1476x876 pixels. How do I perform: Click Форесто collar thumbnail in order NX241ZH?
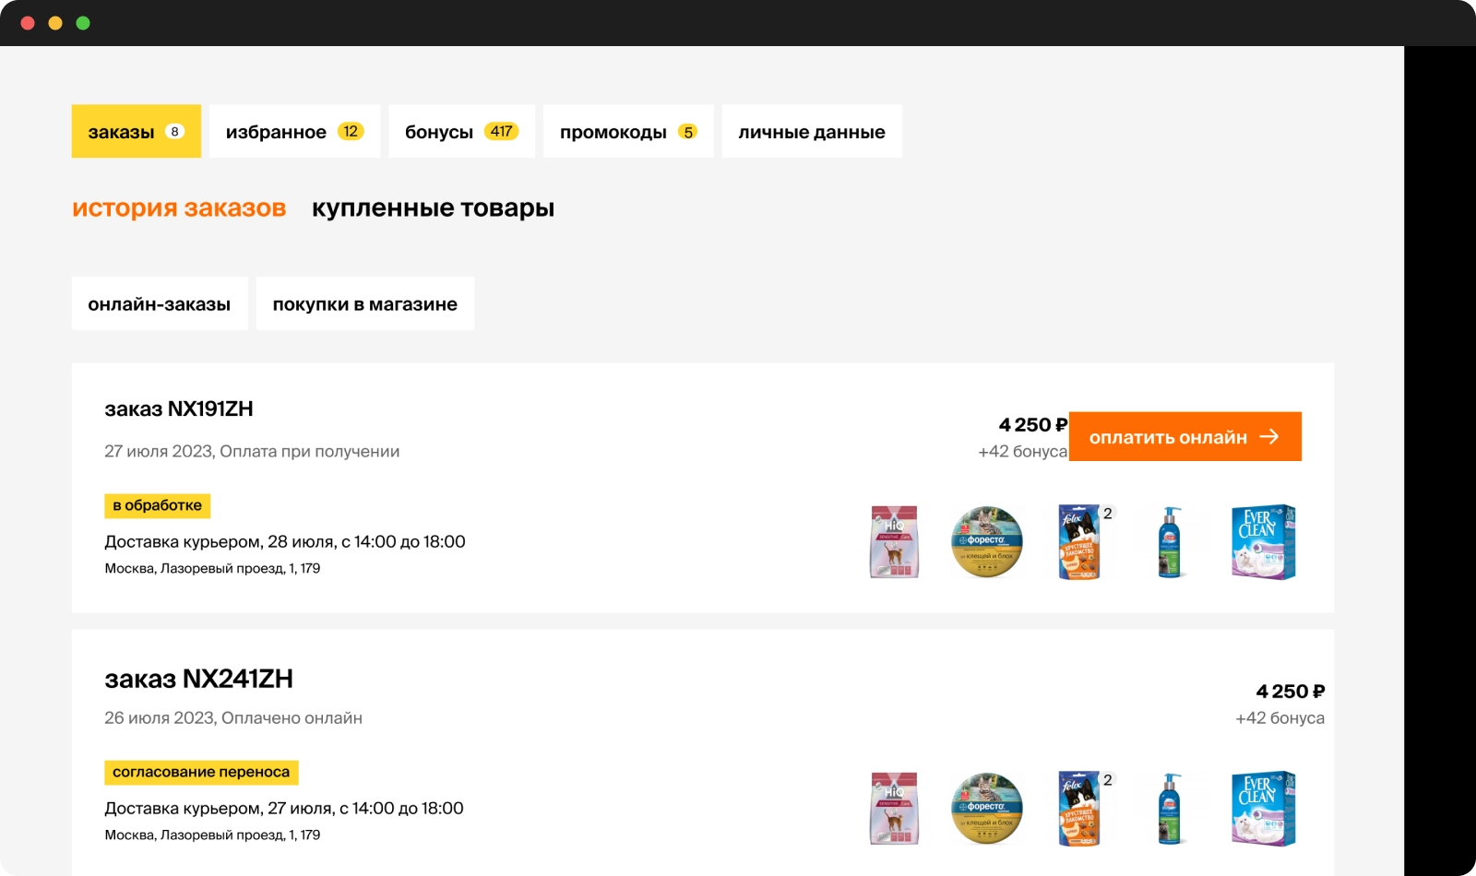point(986,809)
